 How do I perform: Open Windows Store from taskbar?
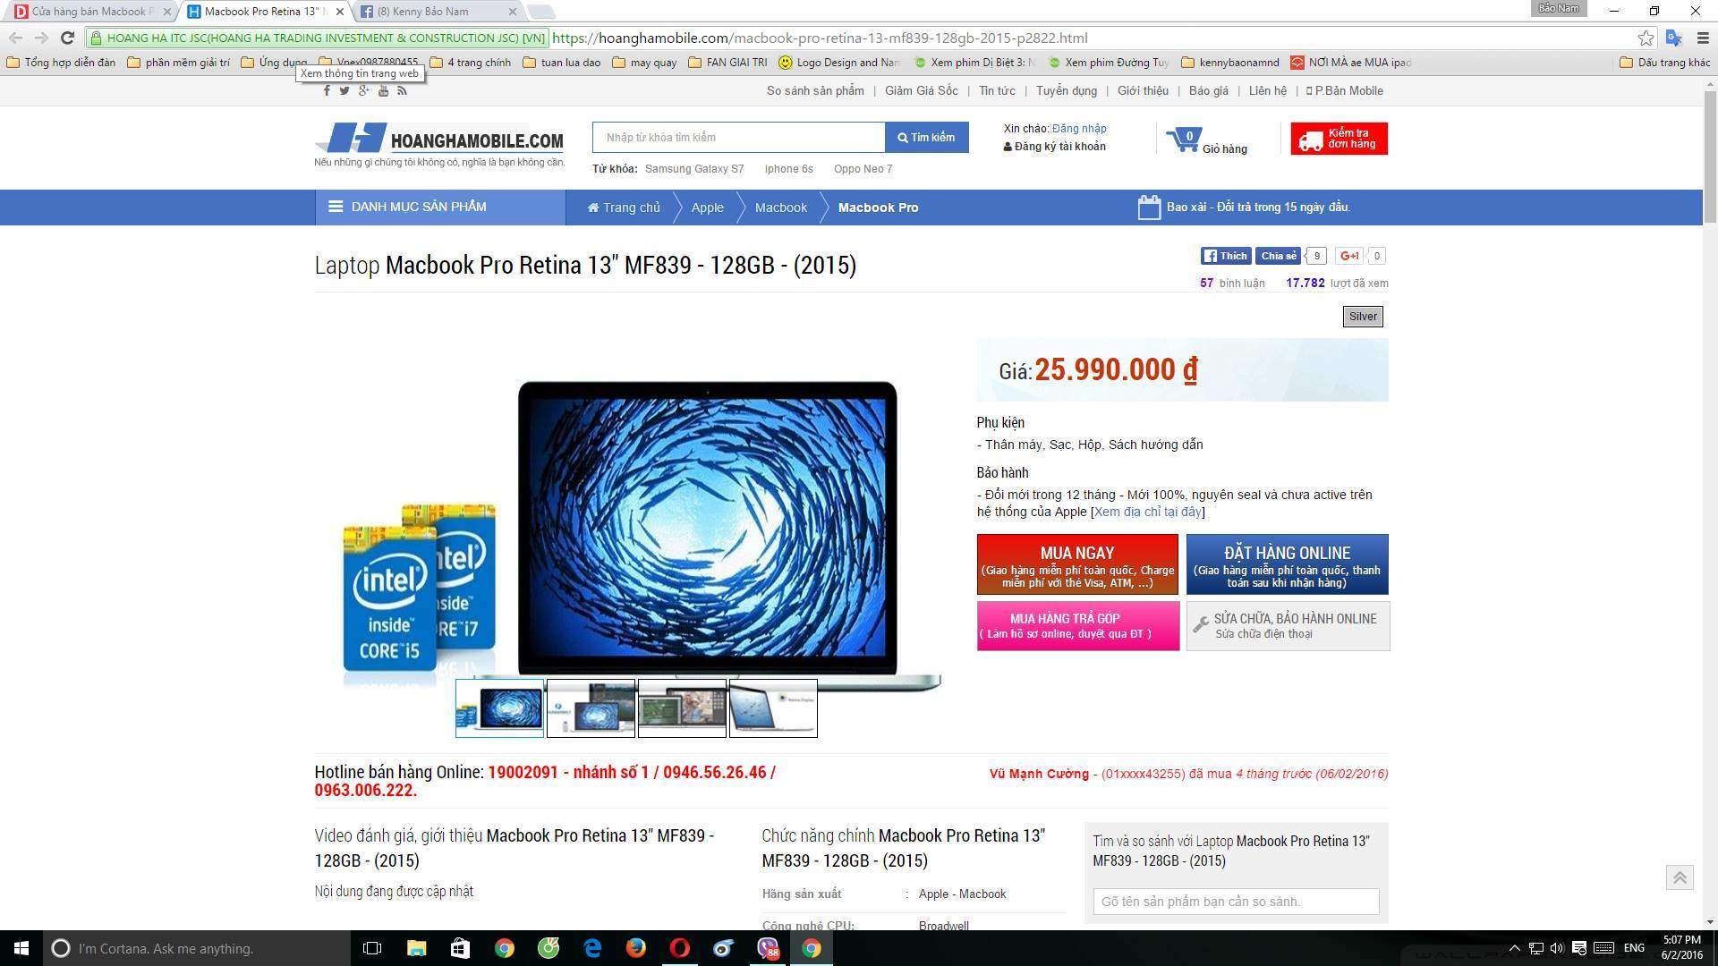(460, 948)
